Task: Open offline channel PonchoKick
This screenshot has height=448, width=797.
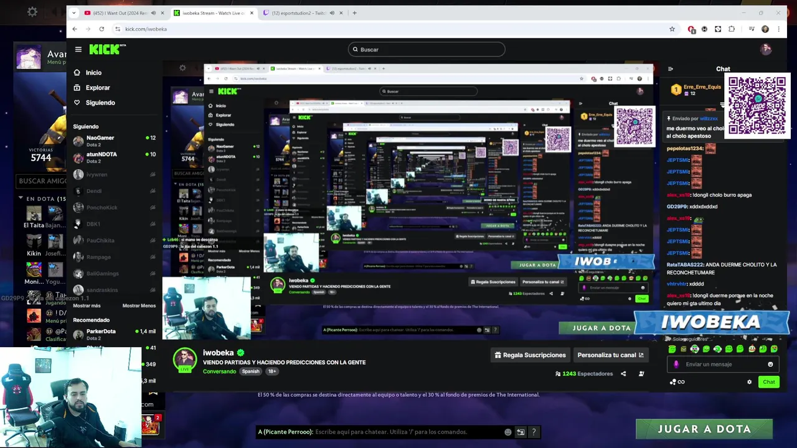Action: 115,208
